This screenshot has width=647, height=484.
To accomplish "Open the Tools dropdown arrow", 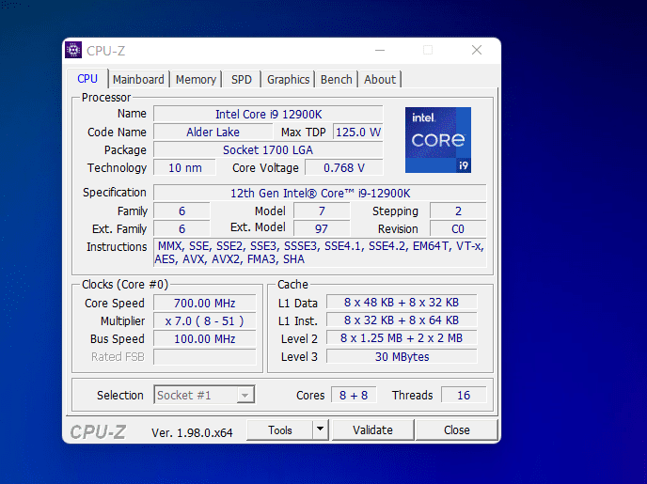I will 320,429.
